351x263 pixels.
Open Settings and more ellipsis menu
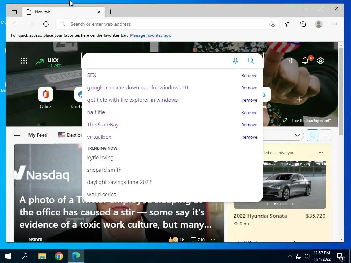click(335, 24)
